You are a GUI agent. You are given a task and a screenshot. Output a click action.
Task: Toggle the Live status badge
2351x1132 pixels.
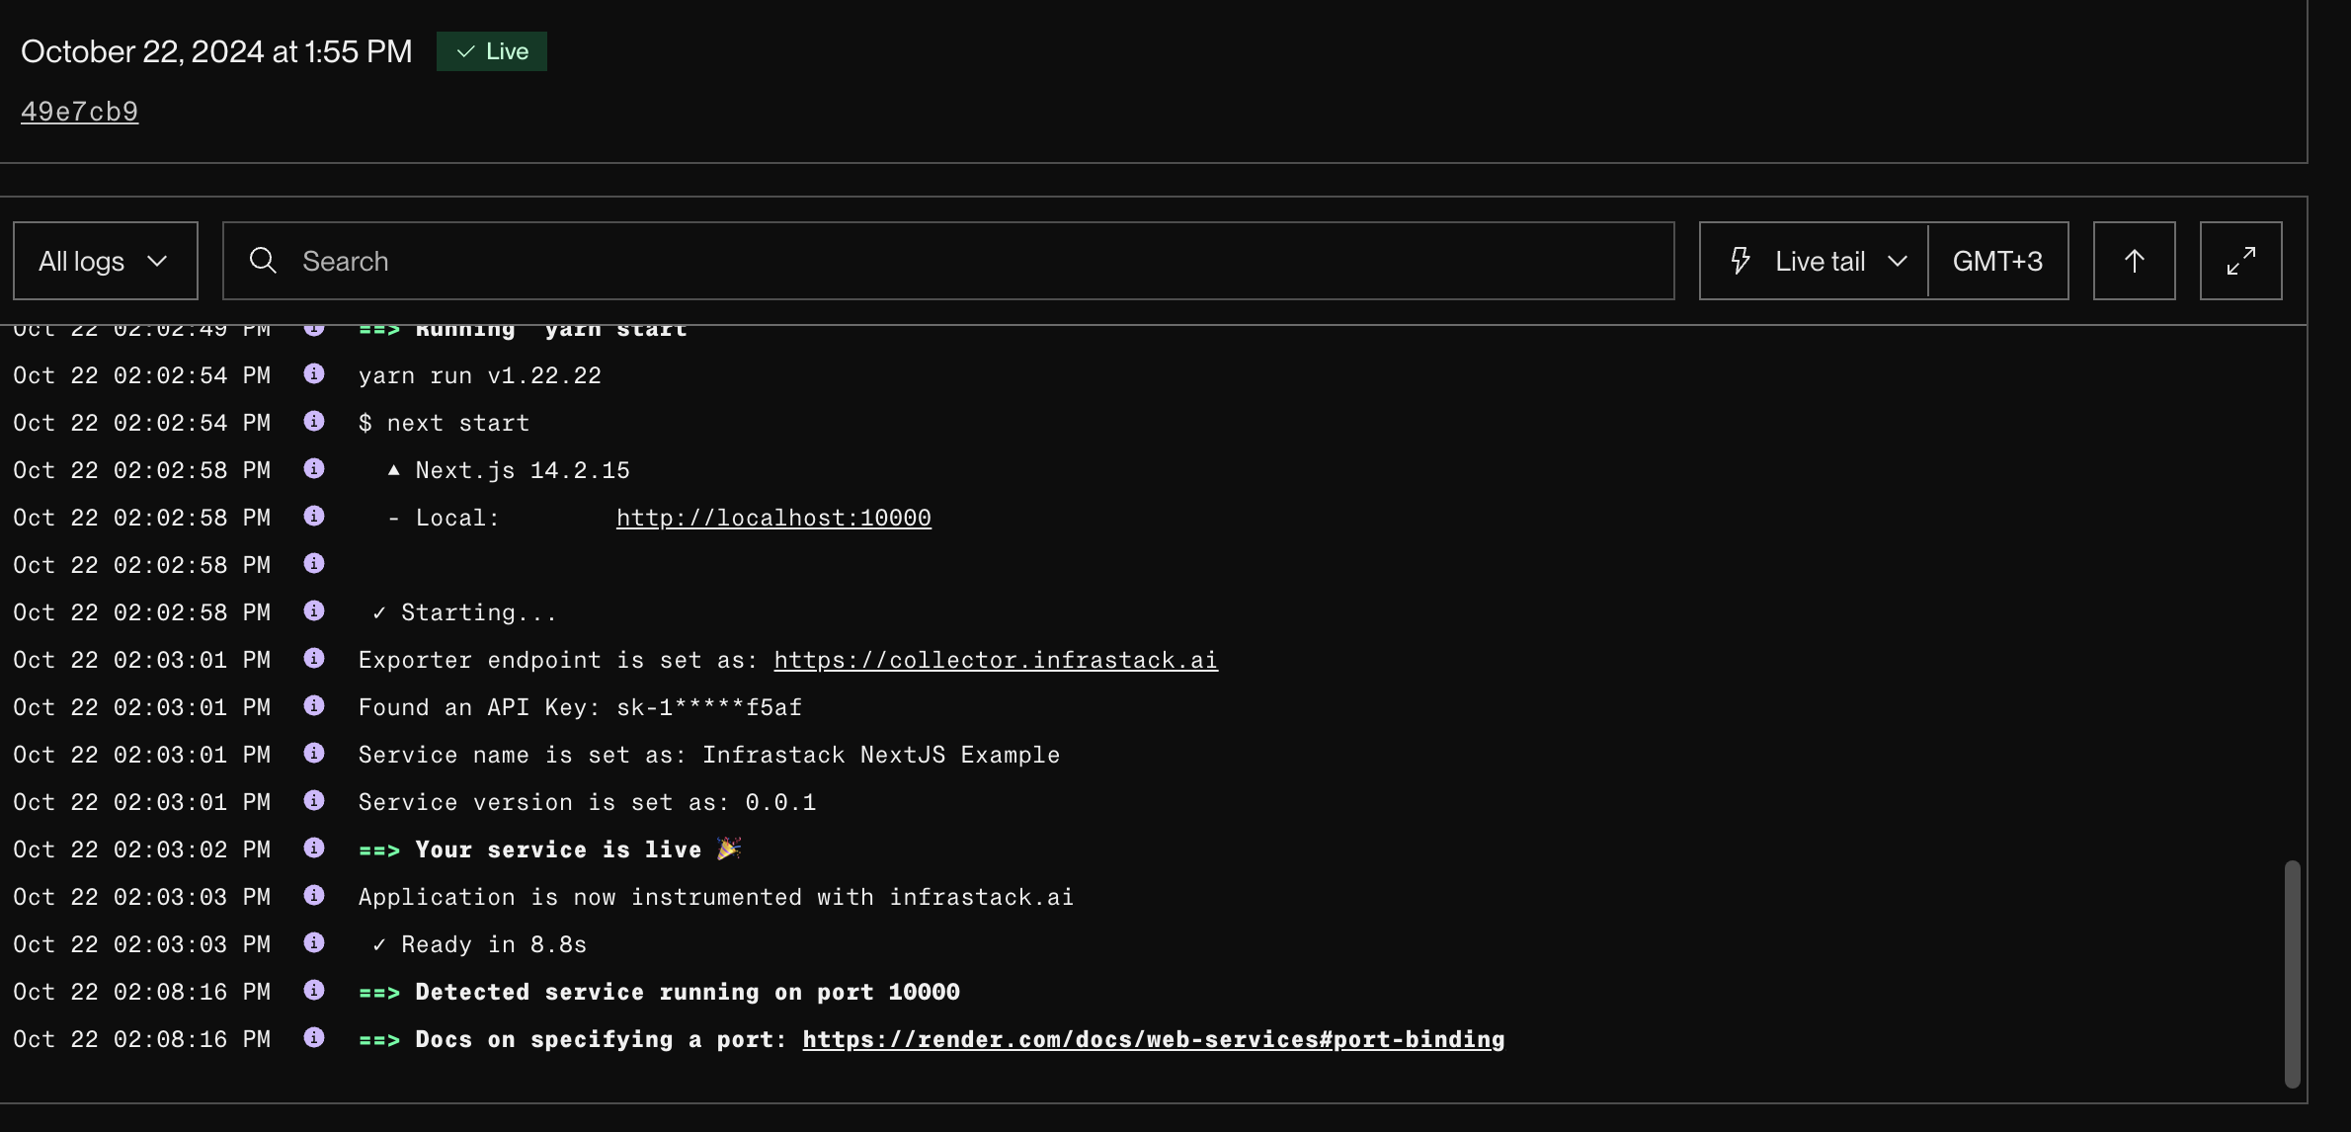click(x=491, y=50)
